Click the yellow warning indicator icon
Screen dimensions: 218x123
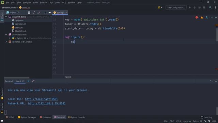(x=202, y=17)
